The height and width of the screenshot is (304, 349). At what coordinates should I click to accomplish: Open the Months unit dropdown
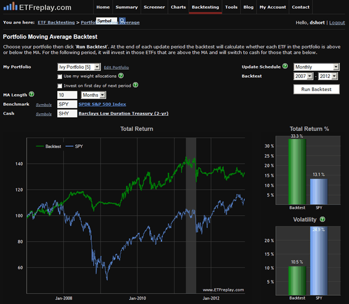pyautogui.click(x=93, y=95)
